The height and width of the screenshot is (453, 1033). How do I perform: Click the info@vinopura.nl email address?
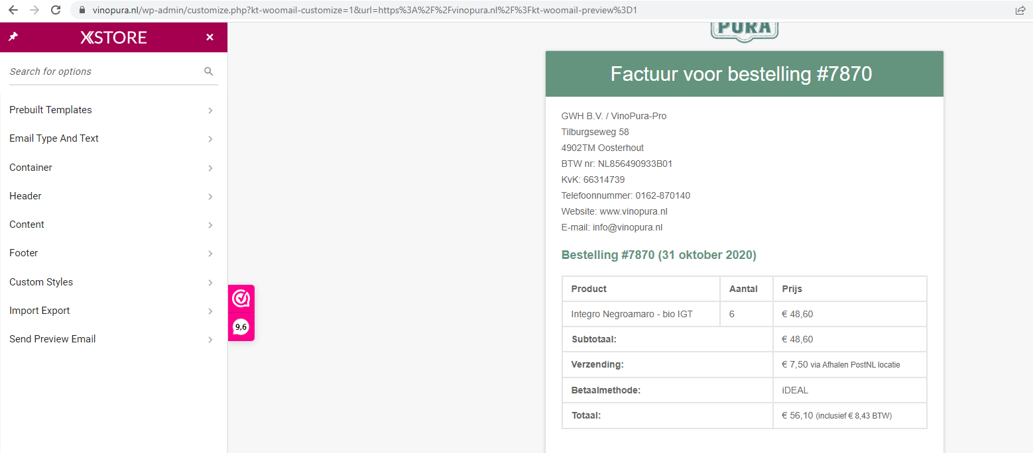click(627, 227)
